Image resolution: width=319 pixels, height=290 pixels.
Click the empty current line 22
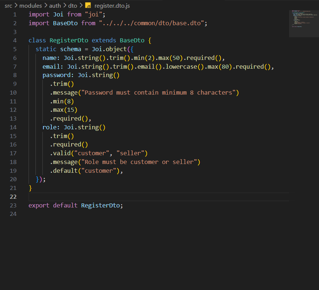click(159, 197)
